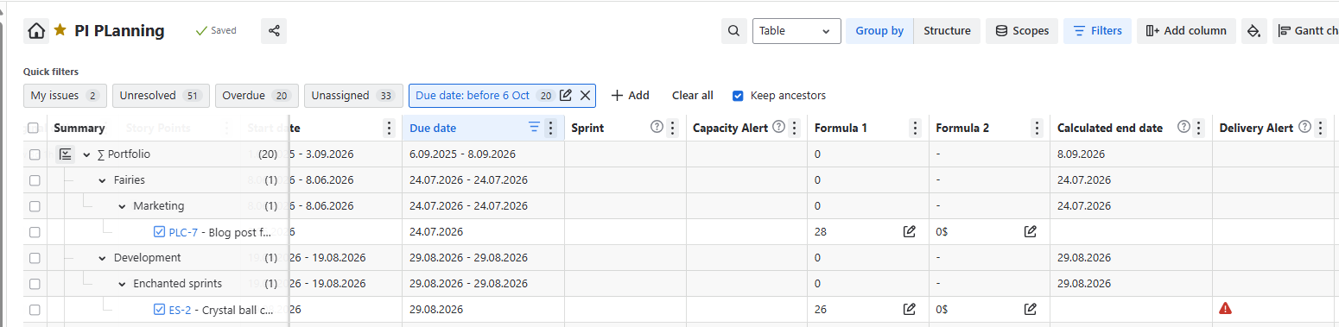The height and width of the screenshot is (327, 1339).
Task: Select the Marketing row checkbox
Action: [x=34, y=206]
